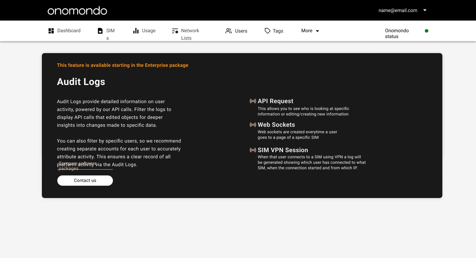Click the SIM VPN Session signal icon
Viewport: 476px width, 258px height.
[x=253, y=150]
